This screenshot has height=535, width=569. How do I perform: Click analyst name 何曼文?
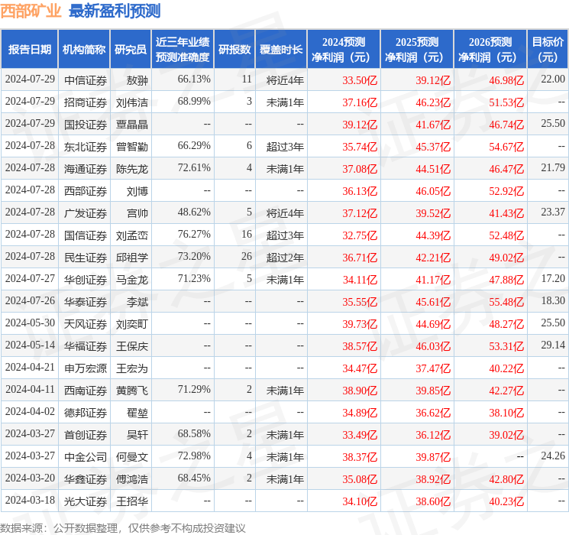132,456
